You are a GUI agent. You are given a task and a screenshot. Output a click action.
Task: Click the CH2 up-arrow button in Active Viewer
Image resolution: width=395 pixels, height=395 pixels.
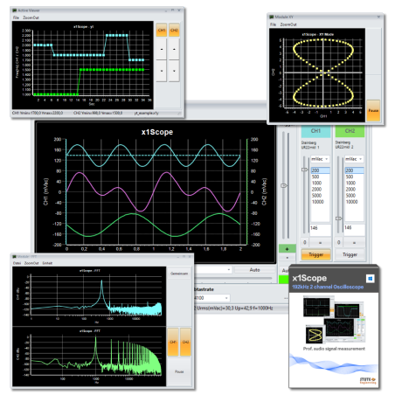coord(174,49)
